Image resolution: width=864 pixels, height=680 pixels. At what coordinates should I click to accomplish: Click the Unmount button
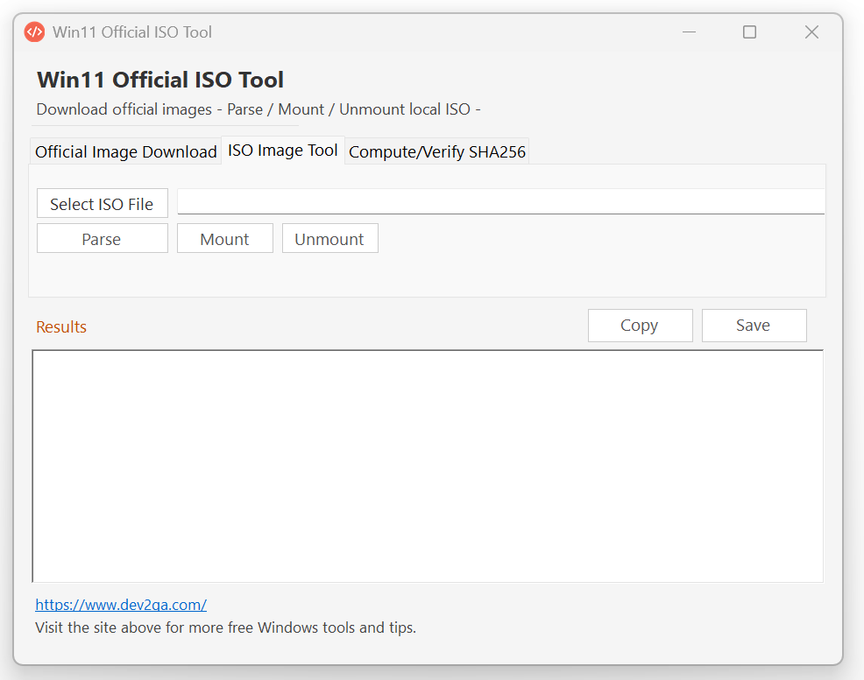pyautogui.click(x=330, y=239)
